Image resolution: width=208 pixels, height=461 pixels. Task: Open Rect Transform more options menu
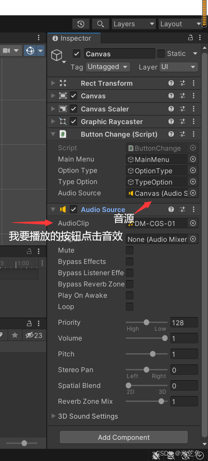click(194, 83)
